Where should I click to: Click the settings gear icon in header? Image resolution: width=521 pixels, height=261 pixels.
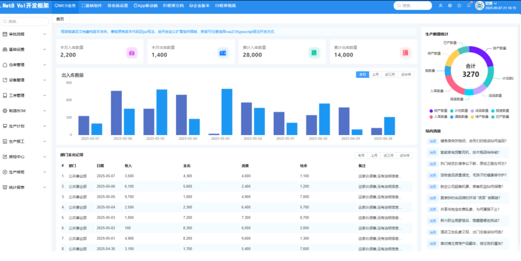tap(449, 6)
